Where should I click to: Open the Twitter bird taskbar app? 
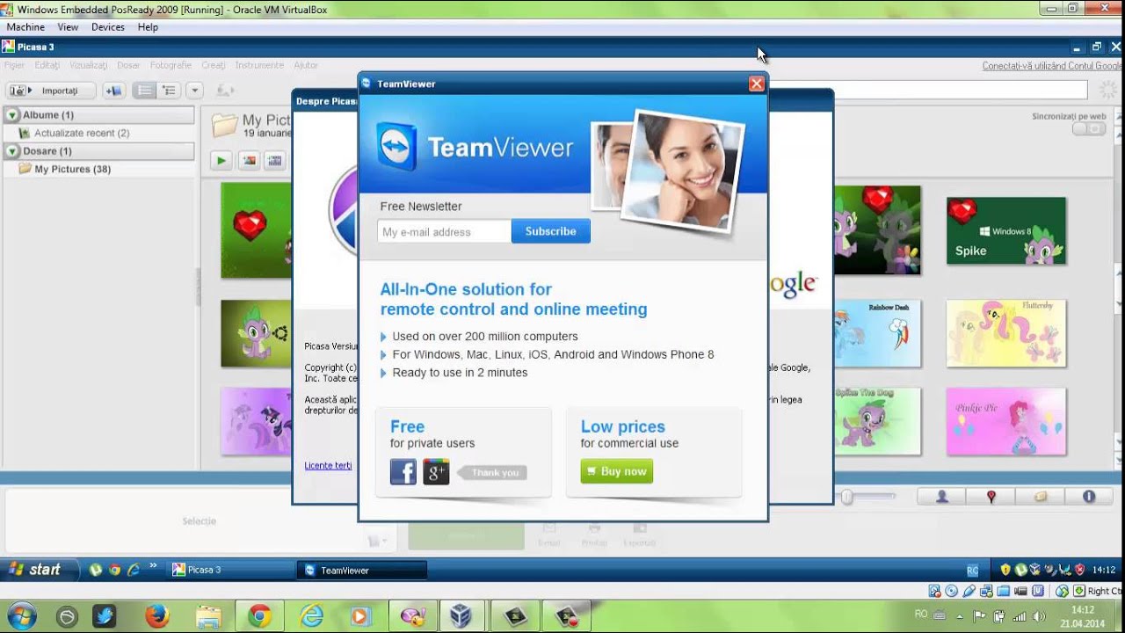coord(104,616)
